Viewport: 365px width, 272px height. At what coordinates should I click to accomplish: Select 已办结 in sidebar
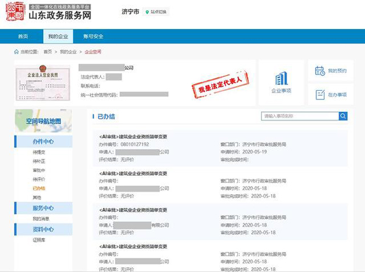[39, 188]
